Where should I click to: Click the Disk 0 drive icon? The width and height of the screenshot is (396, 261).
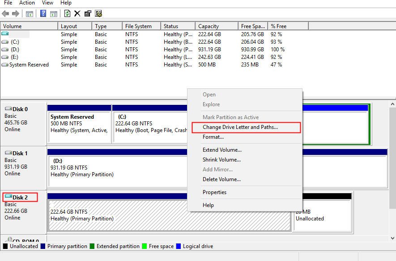(9, 108)
